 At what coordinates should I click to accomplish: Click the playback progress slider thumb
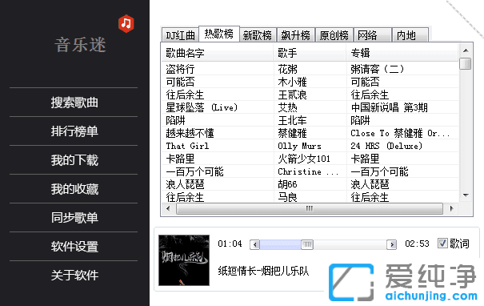click(x=307, y=244)
